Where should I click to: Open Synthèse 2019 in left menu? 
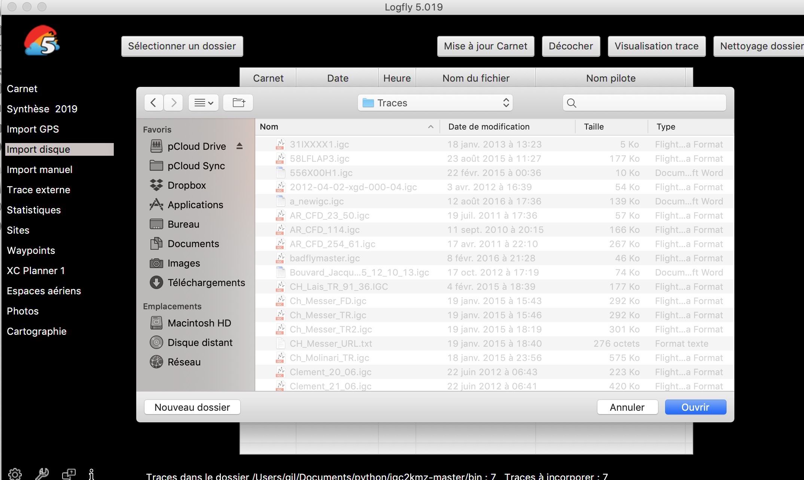click(42, 109)
